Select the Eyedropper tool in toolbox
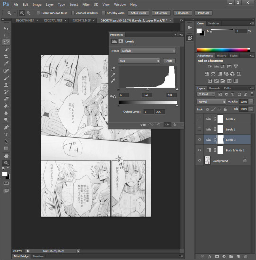The image size is (256, 260). click(x=6, y=63)
